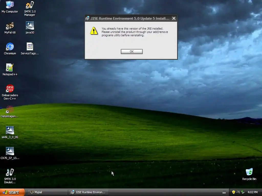The image size is (262, 196).
Task: Select the DataWagon desktop shortcut
Action: click(9, 112)
